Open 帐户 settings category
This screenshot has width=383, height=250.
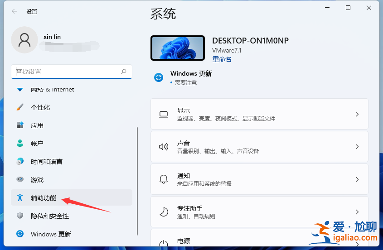point(72,143)
